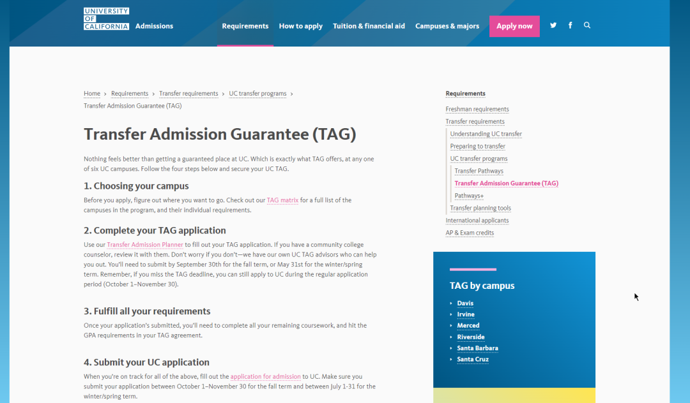690x403 pixels.
Task: Open the TAG matrix link
Action: click(x=282, y=200)
